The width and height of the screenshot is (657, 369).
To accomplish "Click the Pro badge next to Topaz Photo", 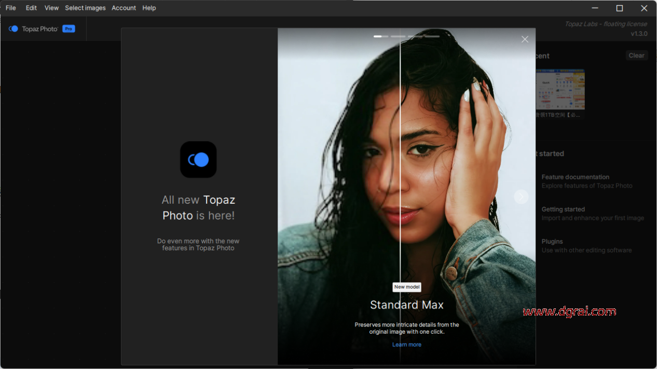I will click(x=69, y=29).
